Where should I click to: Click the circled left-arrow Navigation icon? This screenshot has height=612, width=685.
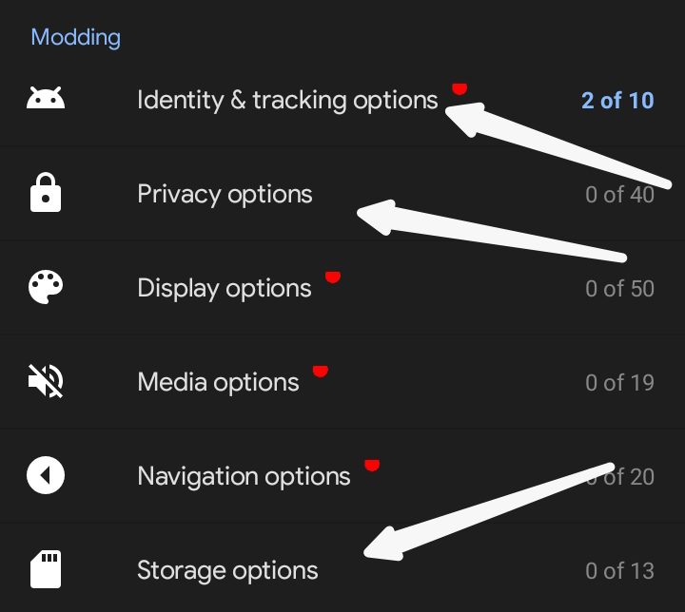tap(46, 475)
